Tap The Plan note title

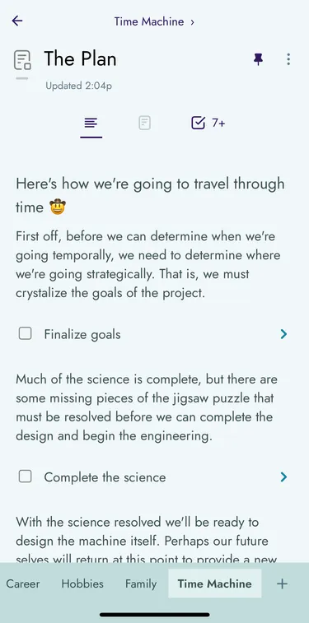[80, 59]
